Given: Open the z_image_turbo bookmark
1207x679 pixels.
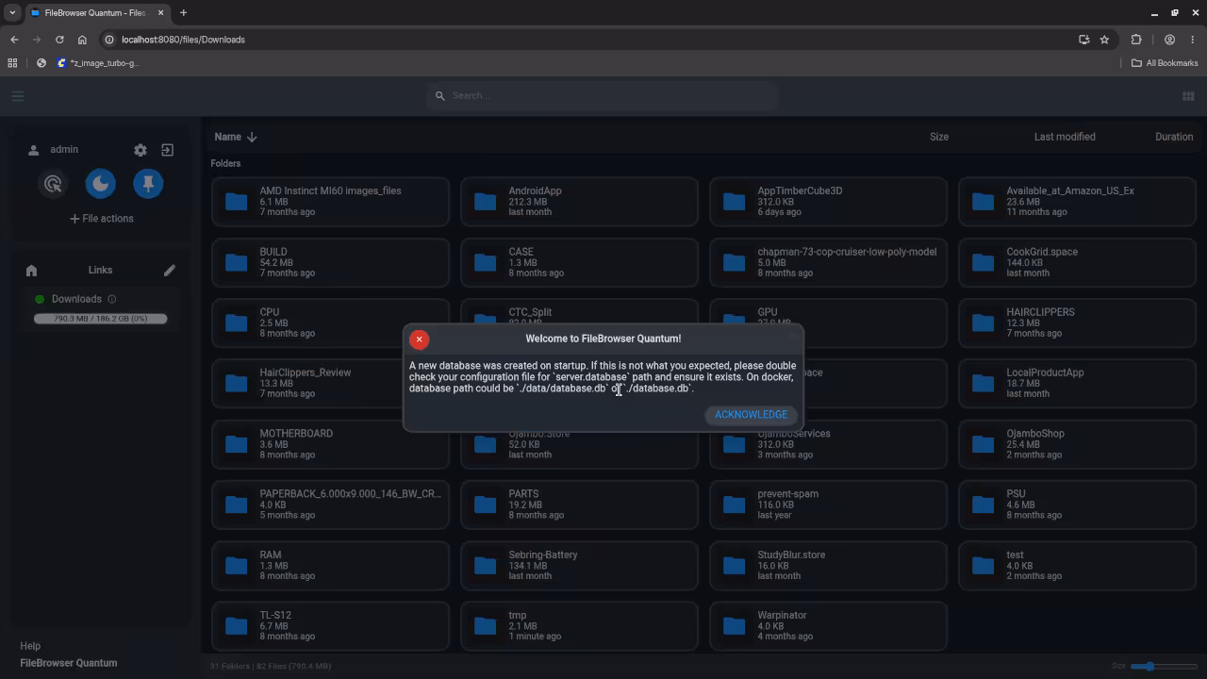Looking at the screenshot, I should point(97,63).
